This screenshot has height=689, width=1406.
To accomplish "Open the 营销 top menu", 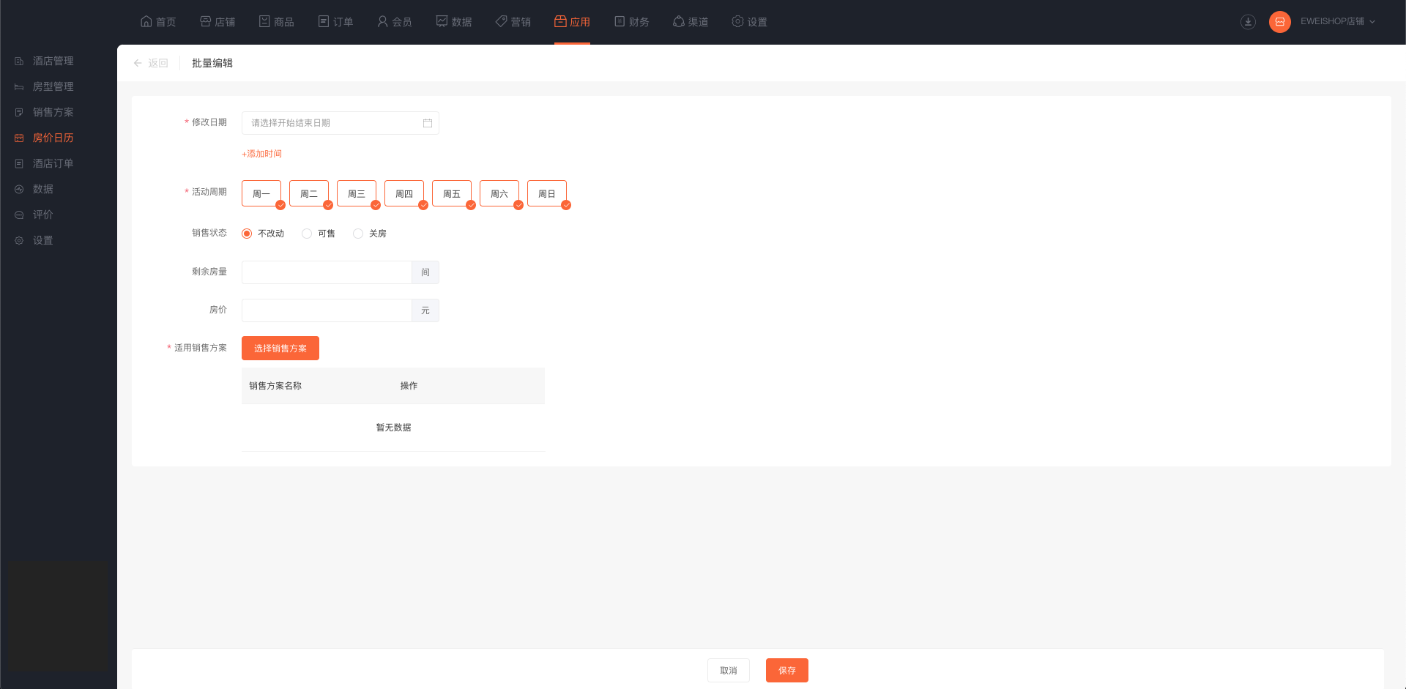I will point(513,22).
